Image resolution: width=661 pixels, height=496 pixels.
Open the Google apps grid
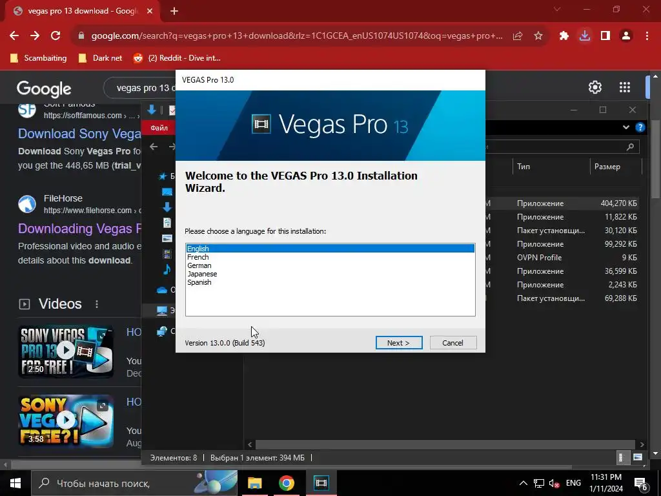(x=625, y=87)
